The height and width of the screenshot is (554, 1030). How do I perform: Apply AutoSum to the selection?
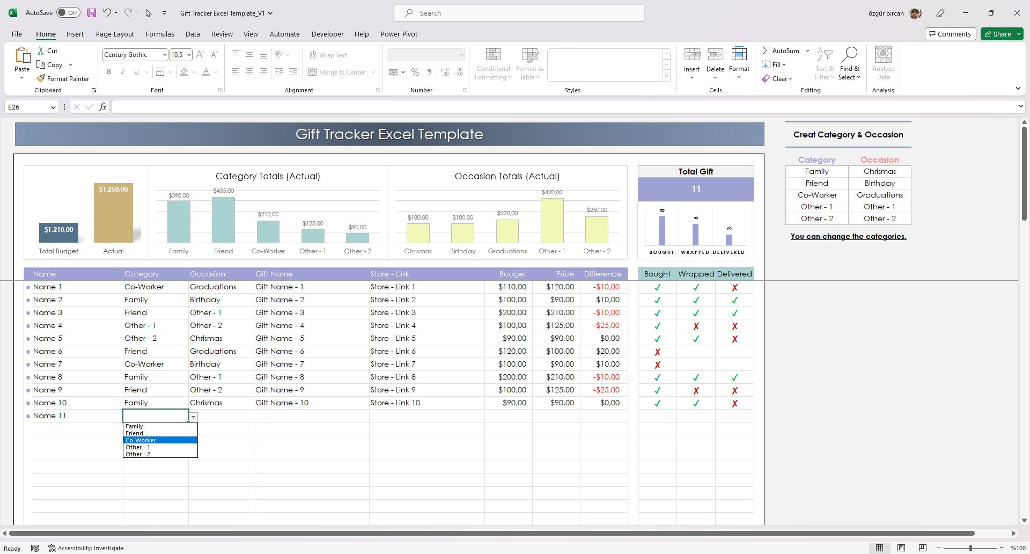point(781,50)
